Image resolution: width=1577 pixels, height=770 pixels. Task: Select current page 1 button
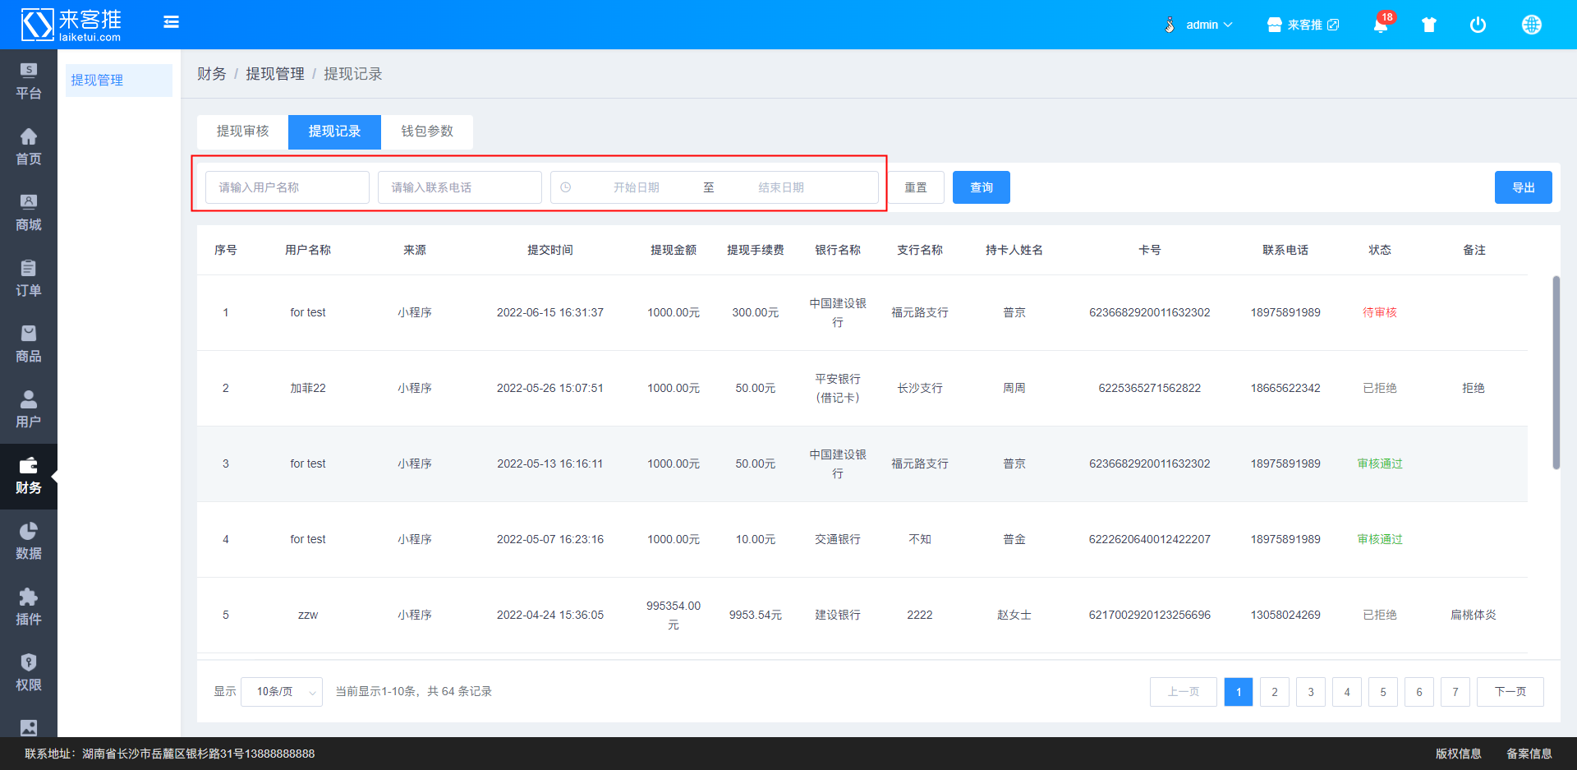point(1239,692)
